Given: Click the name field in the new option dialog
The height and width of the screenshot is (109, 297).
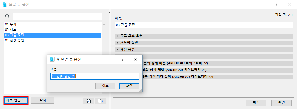Looking at the screenshot, I should [x=95, y=76].
